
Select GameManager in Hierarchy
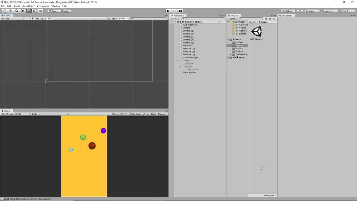(190, 58)
